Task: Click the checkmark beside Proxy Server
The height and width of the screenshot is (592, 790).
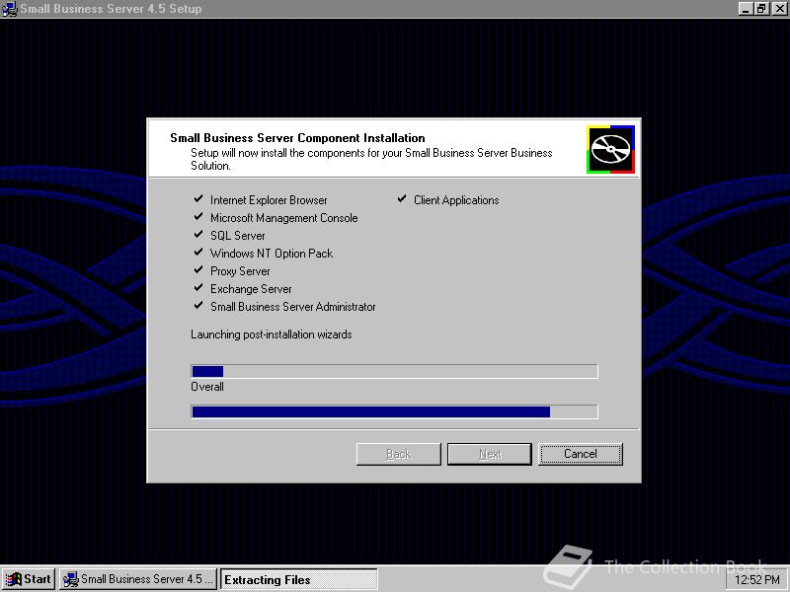Action: pos(198,269)
